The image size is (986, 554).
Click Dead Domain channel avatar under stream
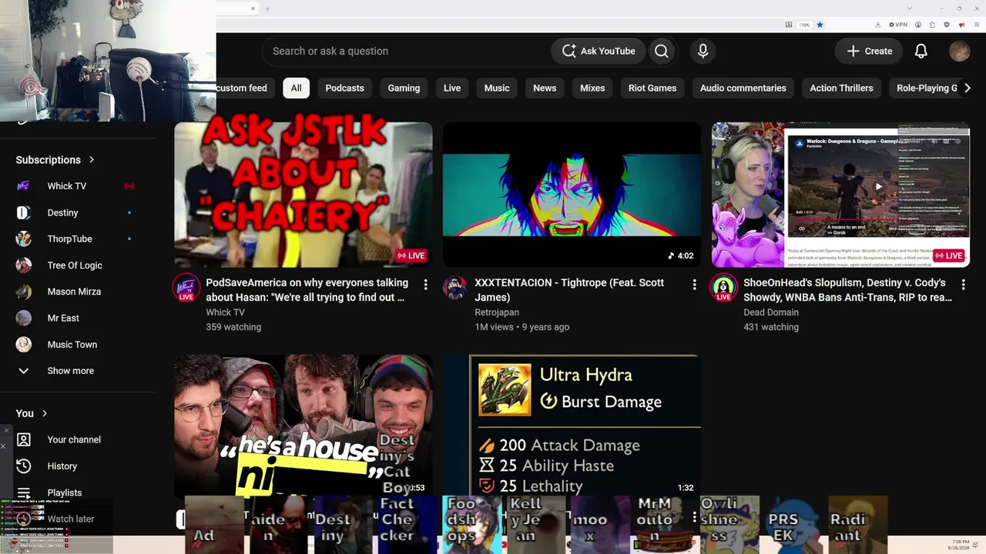pos(723,287)
